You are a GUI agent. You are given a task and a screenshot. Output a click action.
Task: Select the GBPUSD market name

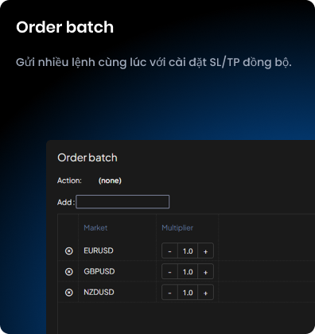click(99, 271)
